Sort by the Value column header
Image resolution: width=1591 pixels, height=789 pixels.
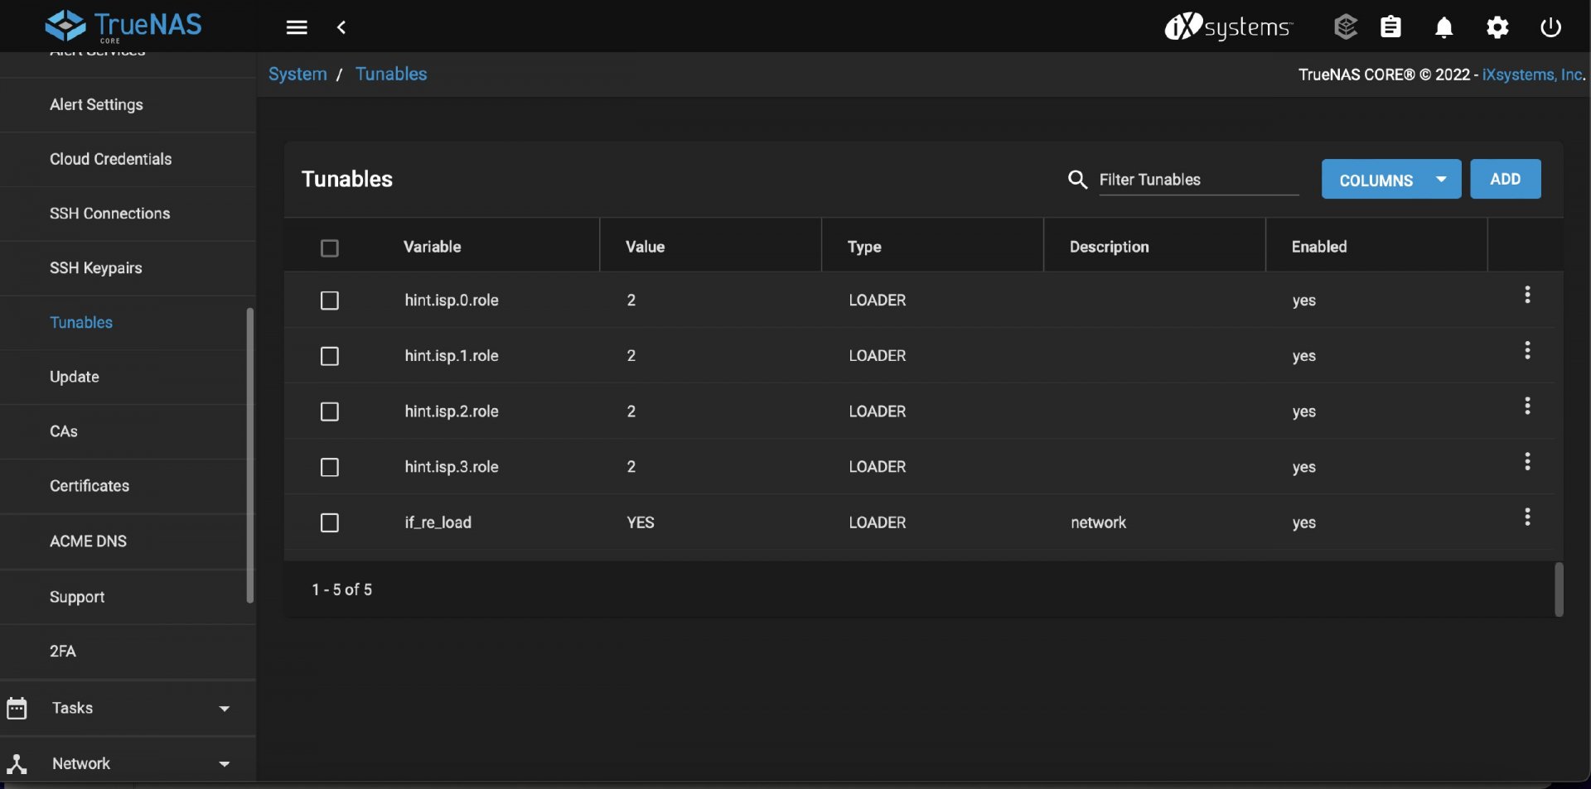(645, 247)
